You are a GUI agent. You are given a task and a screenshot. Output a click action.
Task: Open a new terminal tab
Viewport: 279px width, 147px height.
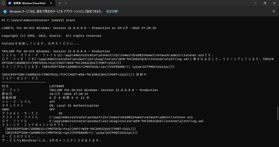60,3
